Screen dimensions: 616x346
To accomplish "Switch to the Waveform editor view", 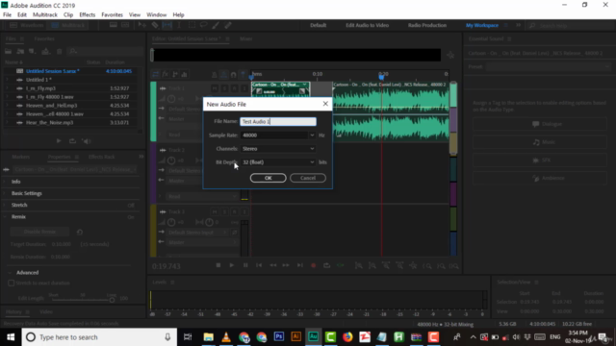I will tap(27, 25).
